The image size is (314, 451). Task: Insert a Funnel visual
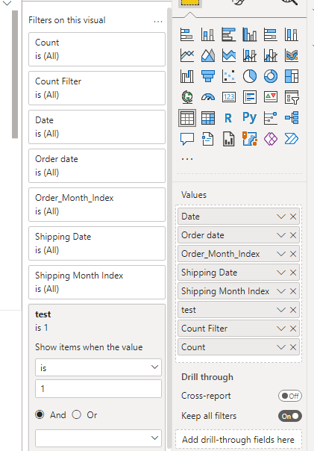pyautogui.click(x=207, y=76)
